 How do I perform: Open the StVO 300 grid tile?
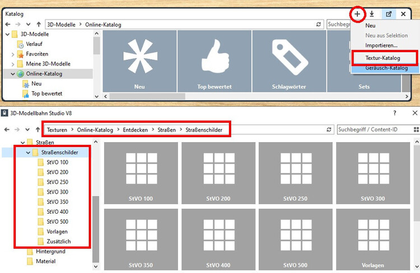tap(373, 173)
